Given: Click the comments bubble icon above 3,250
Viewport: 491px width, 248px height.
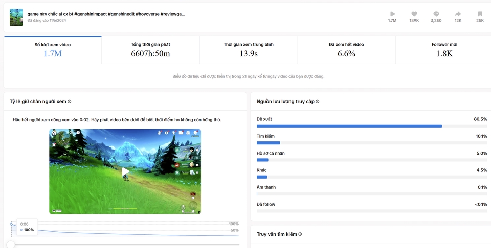Looking at the screenshot, I should (436, 14).
